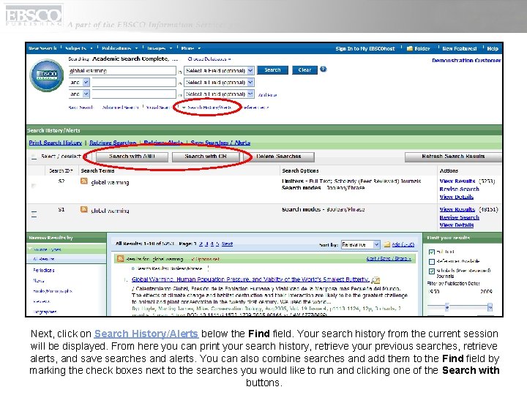
Task: Click New Features! link
Action: point(460,49)
